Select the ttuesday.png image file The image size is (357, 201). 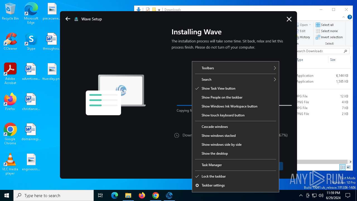(52, 72)
